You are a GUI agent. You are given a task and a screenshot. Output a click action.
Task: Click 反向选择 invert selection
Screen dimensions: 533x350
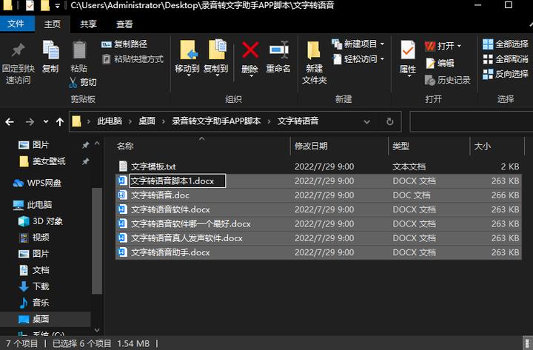point(506,74)
